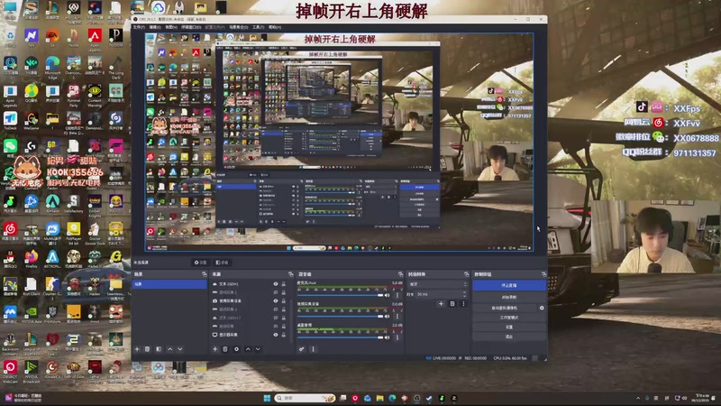Open advanced audio properties in mixer toolbar
This screenshot has width=721, height=406.
point(302,349)
